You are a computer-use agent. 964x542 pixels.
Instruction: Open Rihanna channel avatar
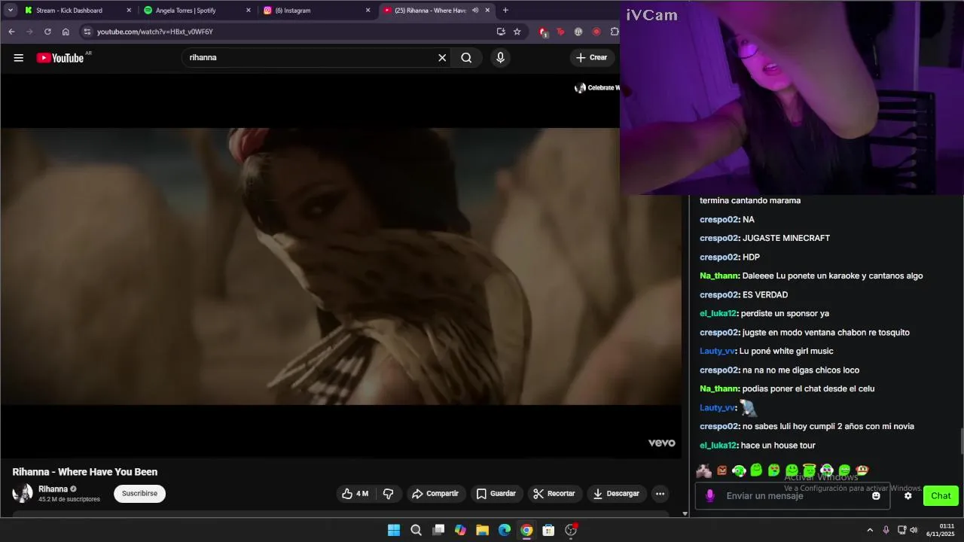click(x=23, y=494)
